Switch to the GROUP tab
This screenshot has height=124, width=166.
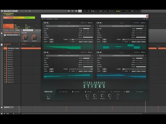(12, 30)
